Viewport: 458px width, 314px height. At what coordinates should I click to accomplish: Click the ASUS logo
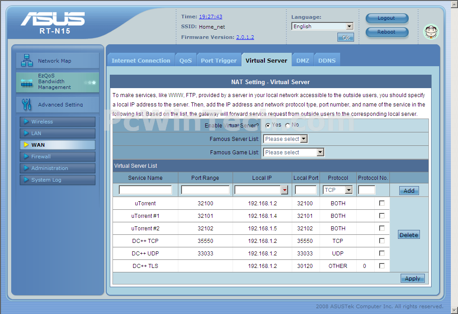(x=53, y=19)
